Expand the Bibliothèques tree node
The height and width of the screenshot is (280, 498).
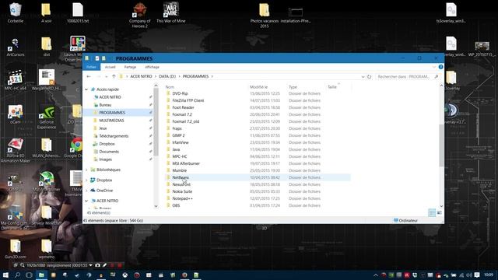click(x=86, y=170)
